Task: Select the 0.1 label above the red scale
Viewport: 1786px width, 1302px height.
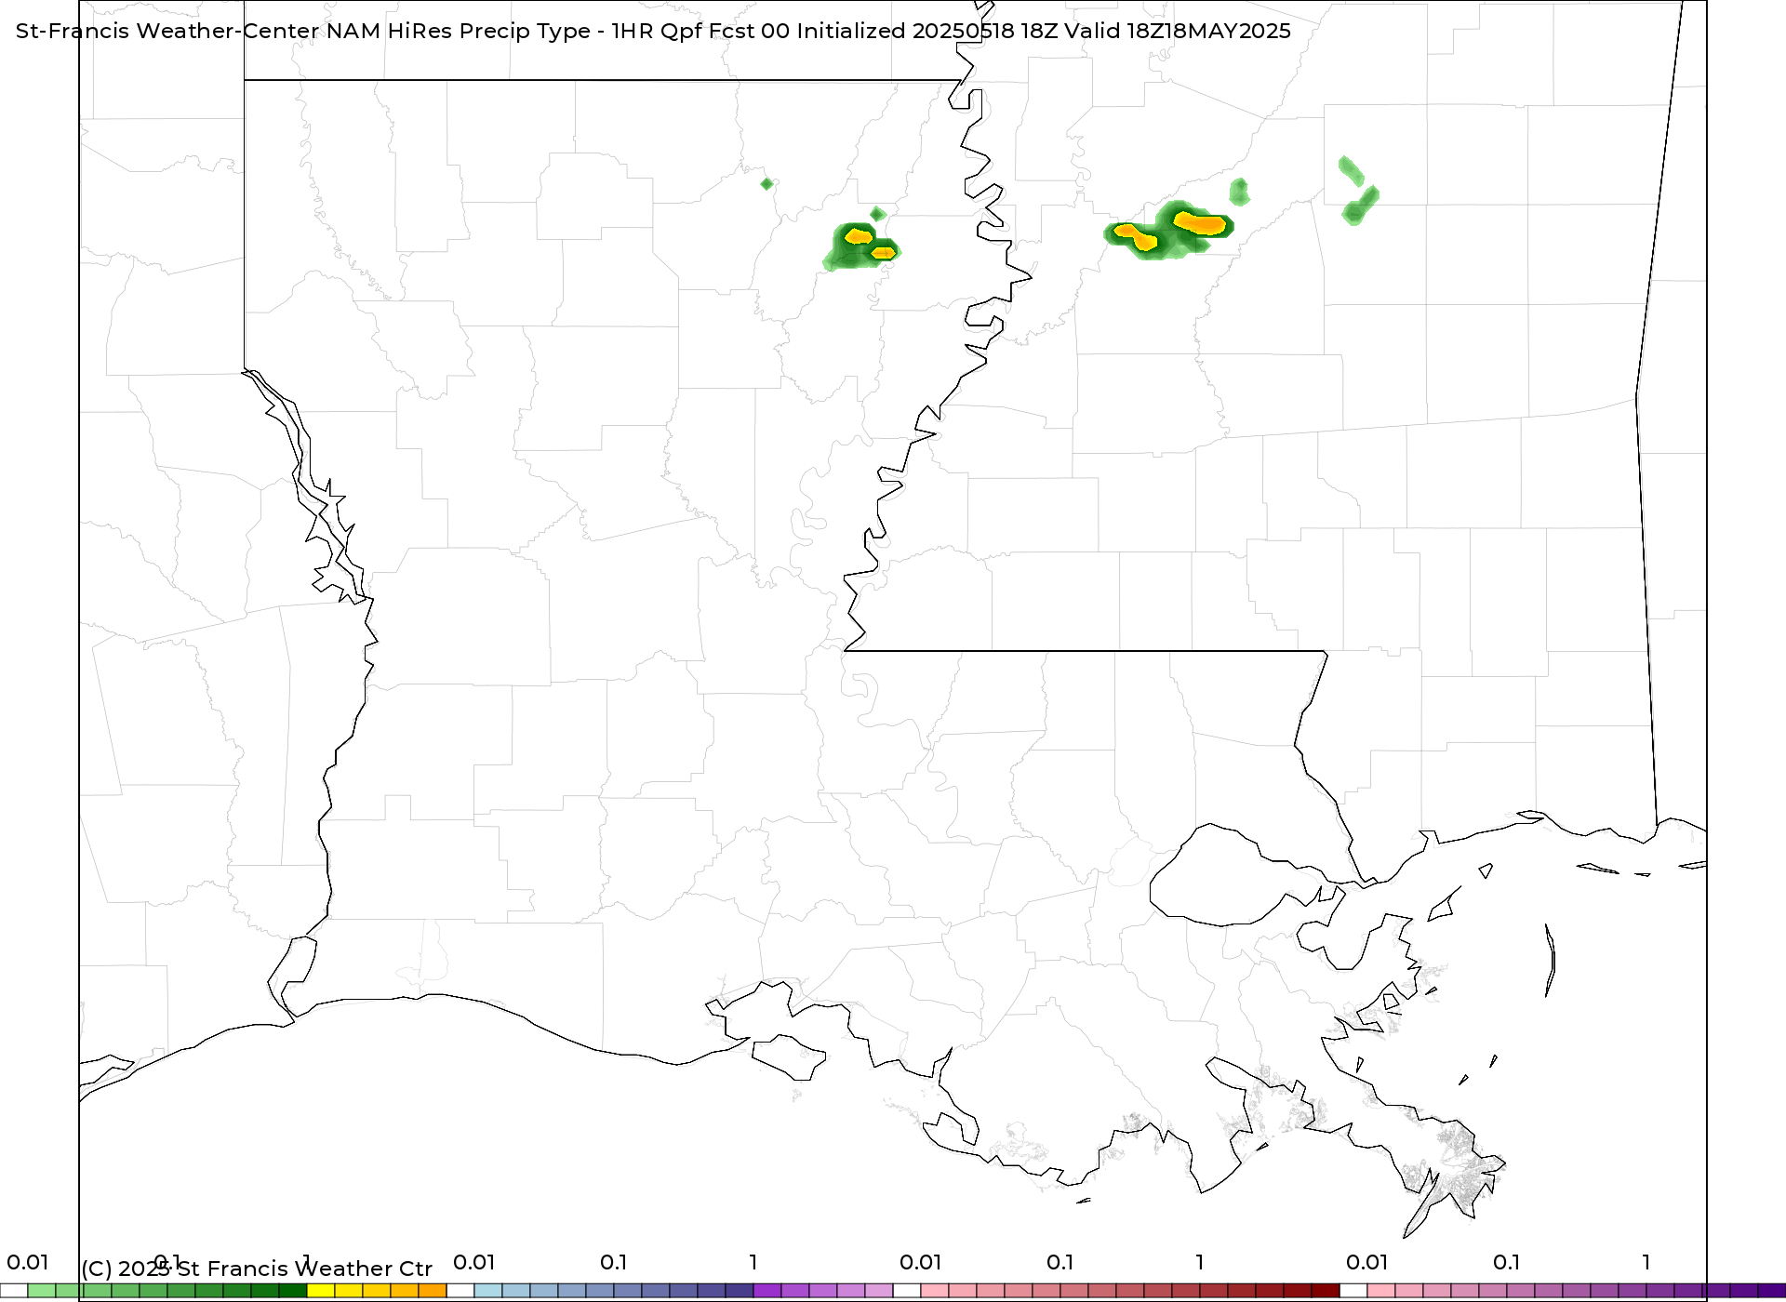Action: 1060,1262
